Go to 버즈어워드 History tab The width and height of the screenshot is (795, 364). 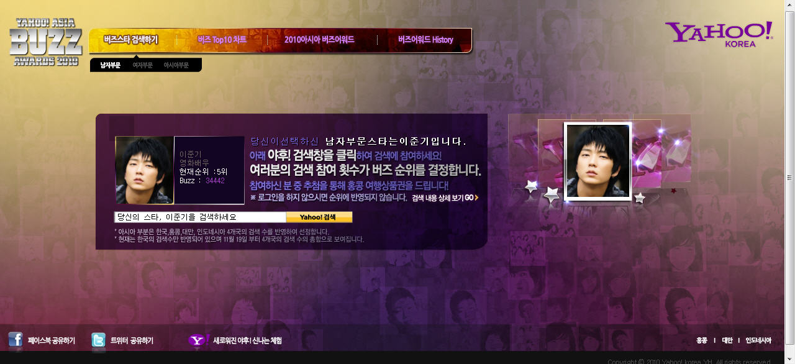[425, 40]
